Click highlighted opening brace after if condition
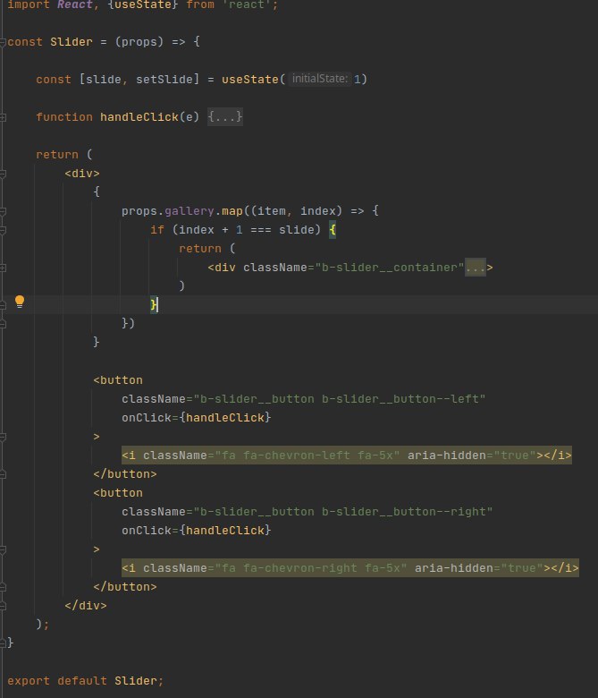 tap(333, 230)
